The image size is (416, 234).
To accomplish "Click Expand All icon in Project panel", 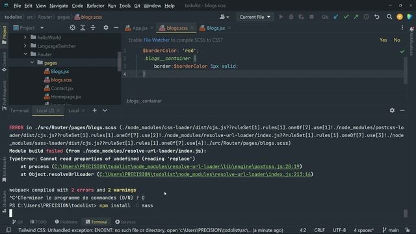I will tap(83, 27).
